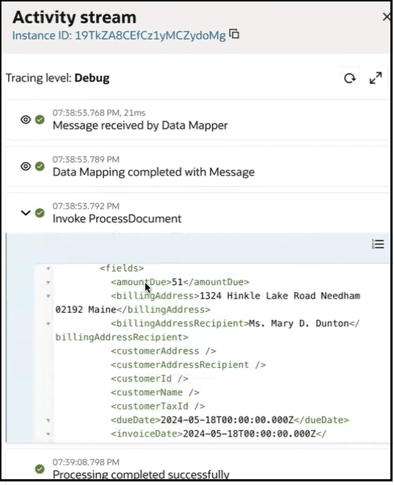Screen dimensions: 394x485
Task: Click green status check for Data Mapping completed
Action: [40, 166]
